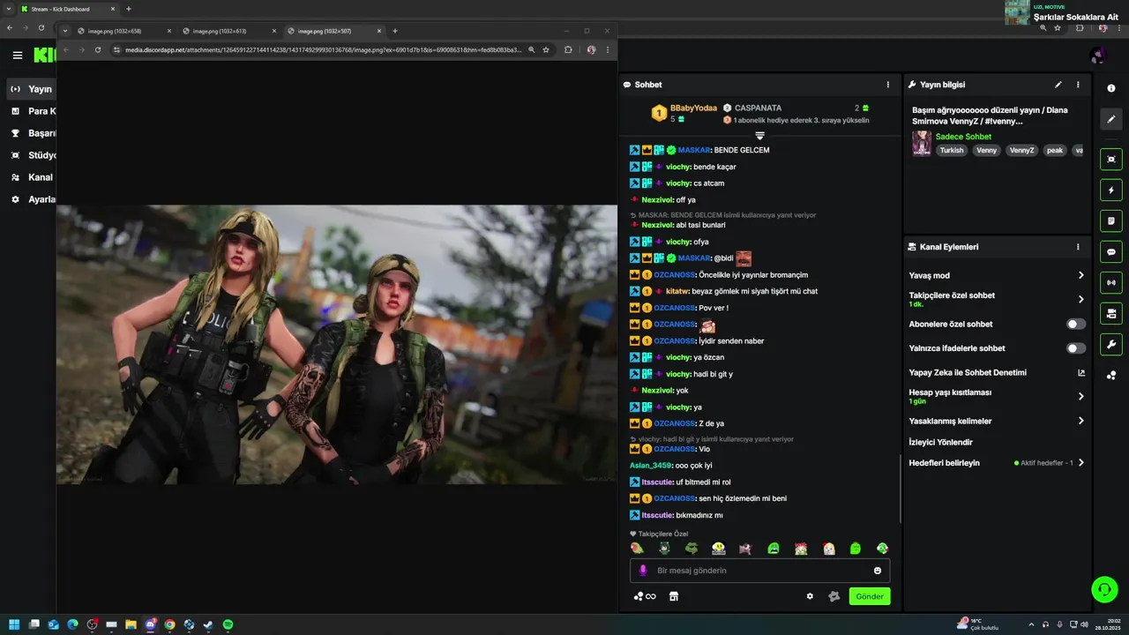Open a new tab in the image window
Screen dimensions: 1129x635
(394, 31)
